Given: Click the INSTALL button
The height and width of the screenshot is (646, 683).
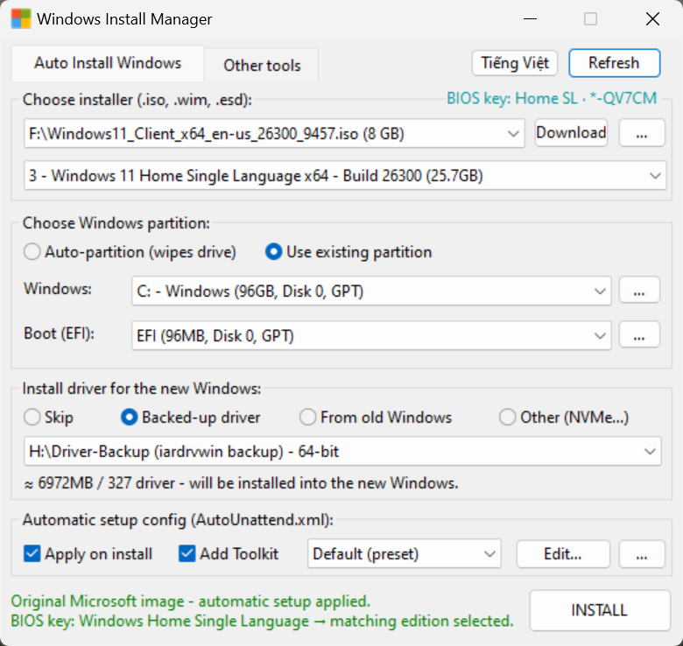Looking at the screenshot, I should pyautogui.click(x=599, y=610).
